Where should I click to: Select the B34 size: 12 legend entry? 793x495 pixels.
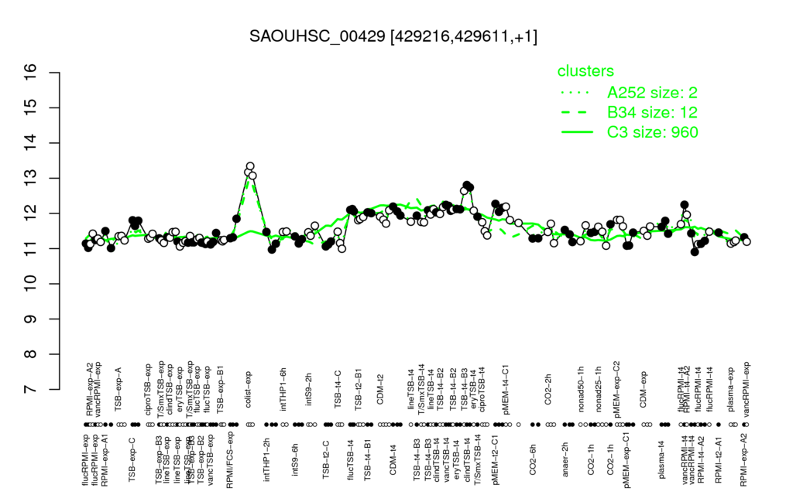(652, 112)
